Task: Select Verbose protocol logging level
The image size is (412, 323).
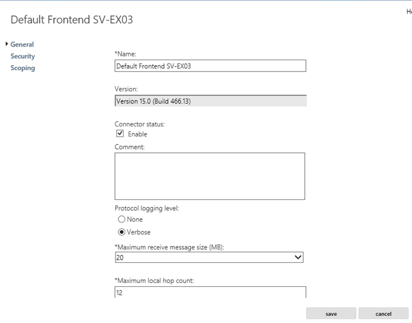Action: click(x=121, y=232)
